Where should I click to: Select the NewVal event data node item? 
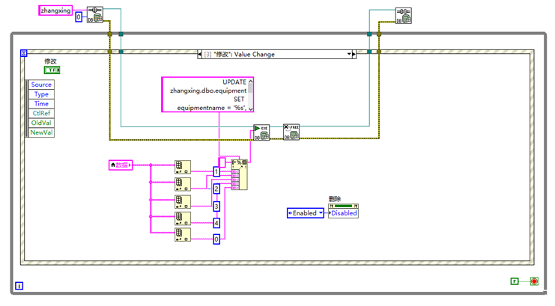(x=41, y=132)
